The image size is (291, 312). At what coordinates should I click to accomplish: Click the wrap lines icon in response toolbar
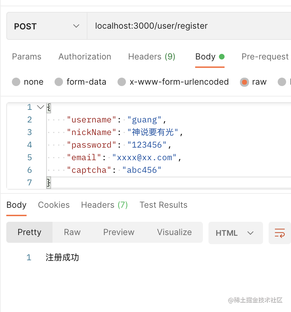(x=279, y=233)
